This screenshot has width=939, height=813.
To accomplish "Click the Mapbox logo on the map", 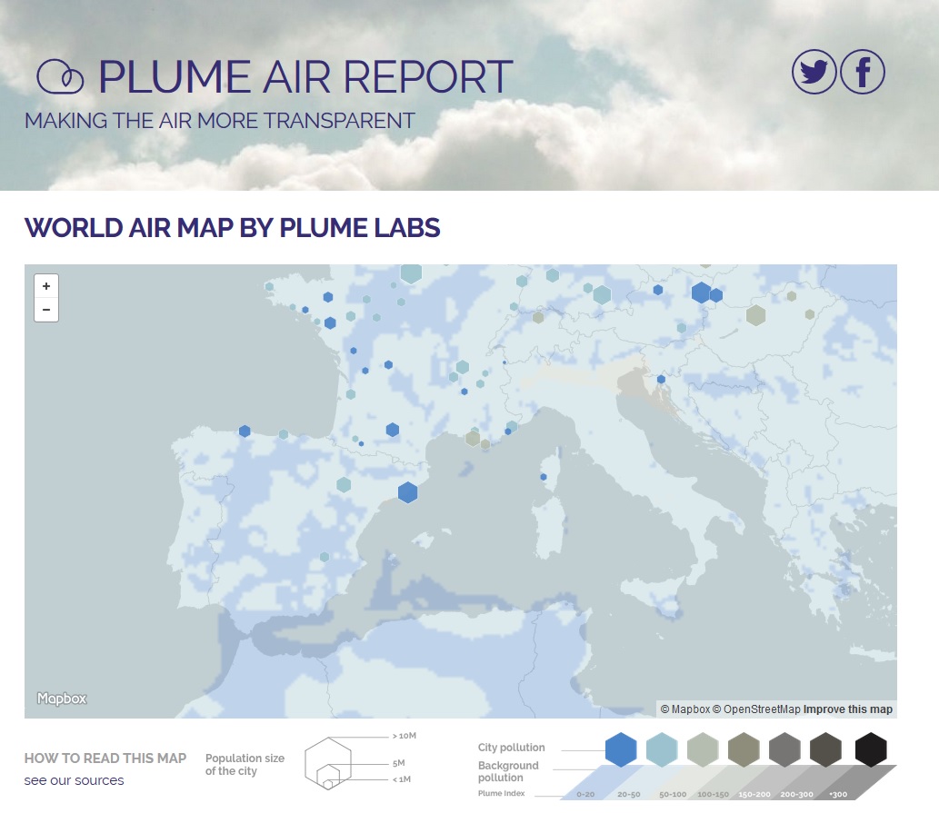I will coord(62,699).
